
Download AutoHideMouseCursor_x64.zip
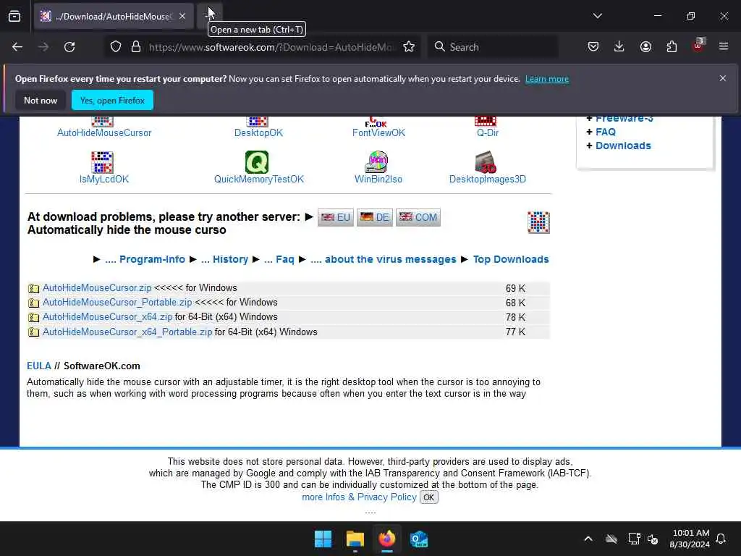coord(108,317)
